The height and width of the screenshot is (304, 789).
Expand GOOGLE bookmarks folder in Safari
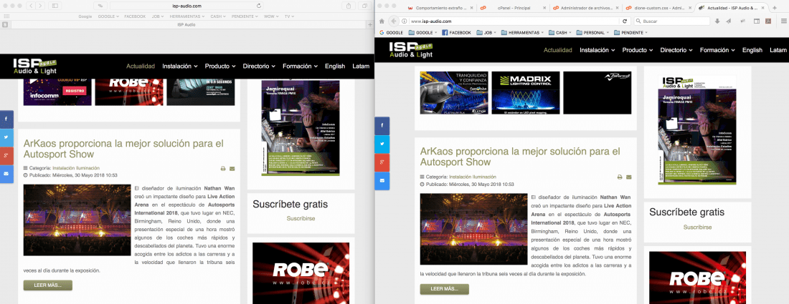[x=108, y=16]
